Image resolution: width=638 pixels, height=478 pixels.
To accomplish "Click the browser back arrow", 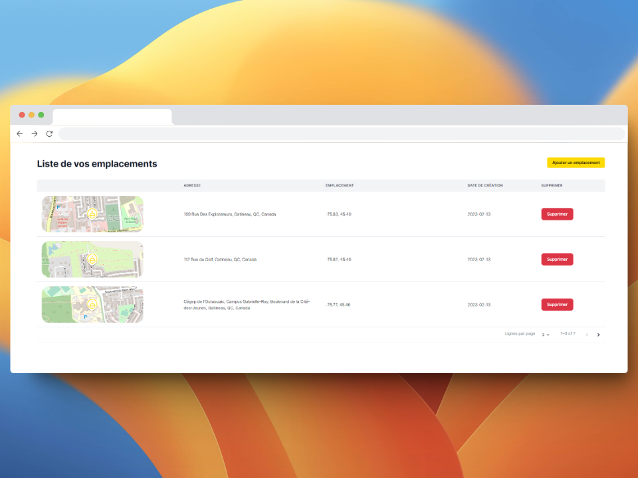I will coord(19,133).
